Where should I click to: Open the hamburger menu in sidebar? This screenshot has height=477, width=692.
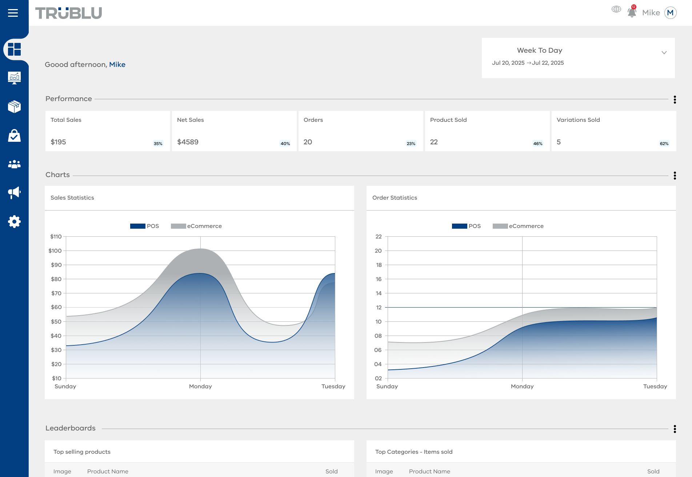click(x=13, y=13)
